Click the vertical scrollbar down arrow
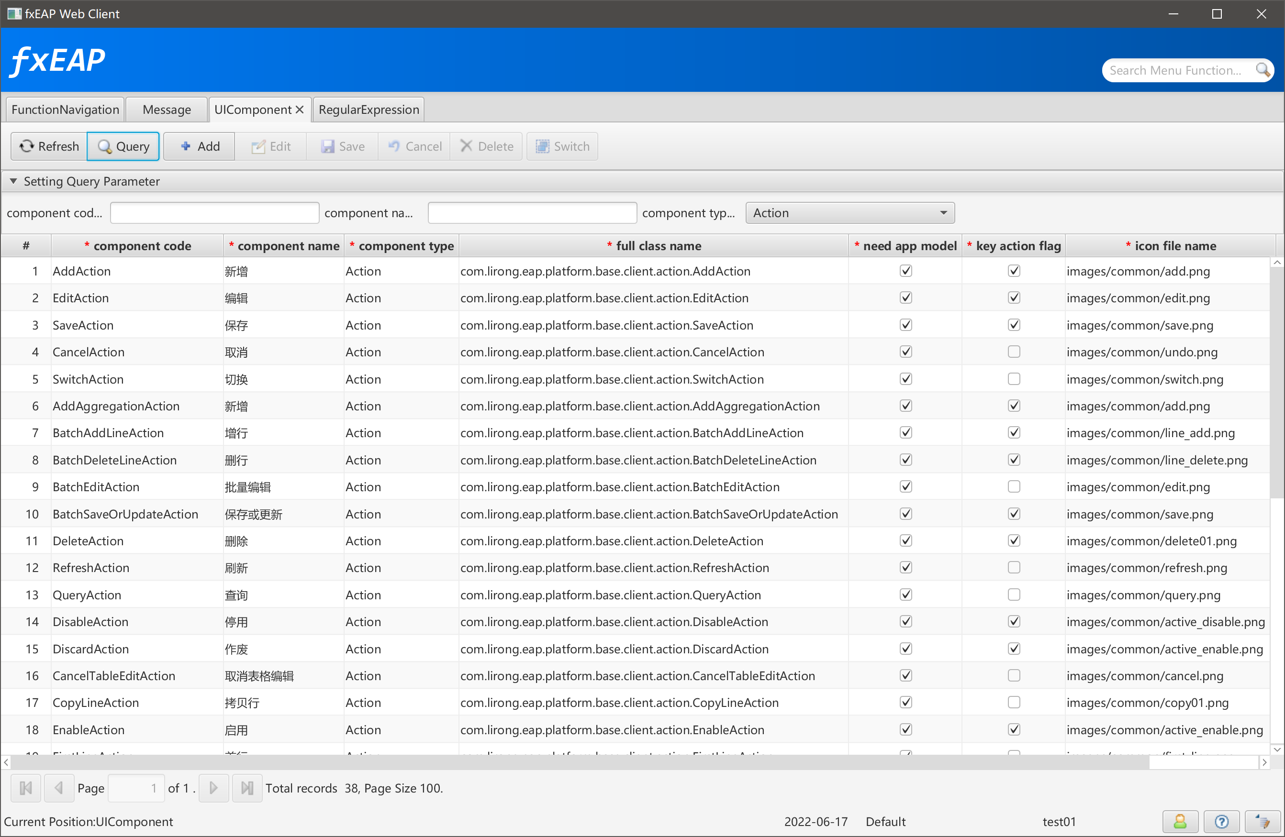The image size is (1285, 837). (x=1277, y=749)
